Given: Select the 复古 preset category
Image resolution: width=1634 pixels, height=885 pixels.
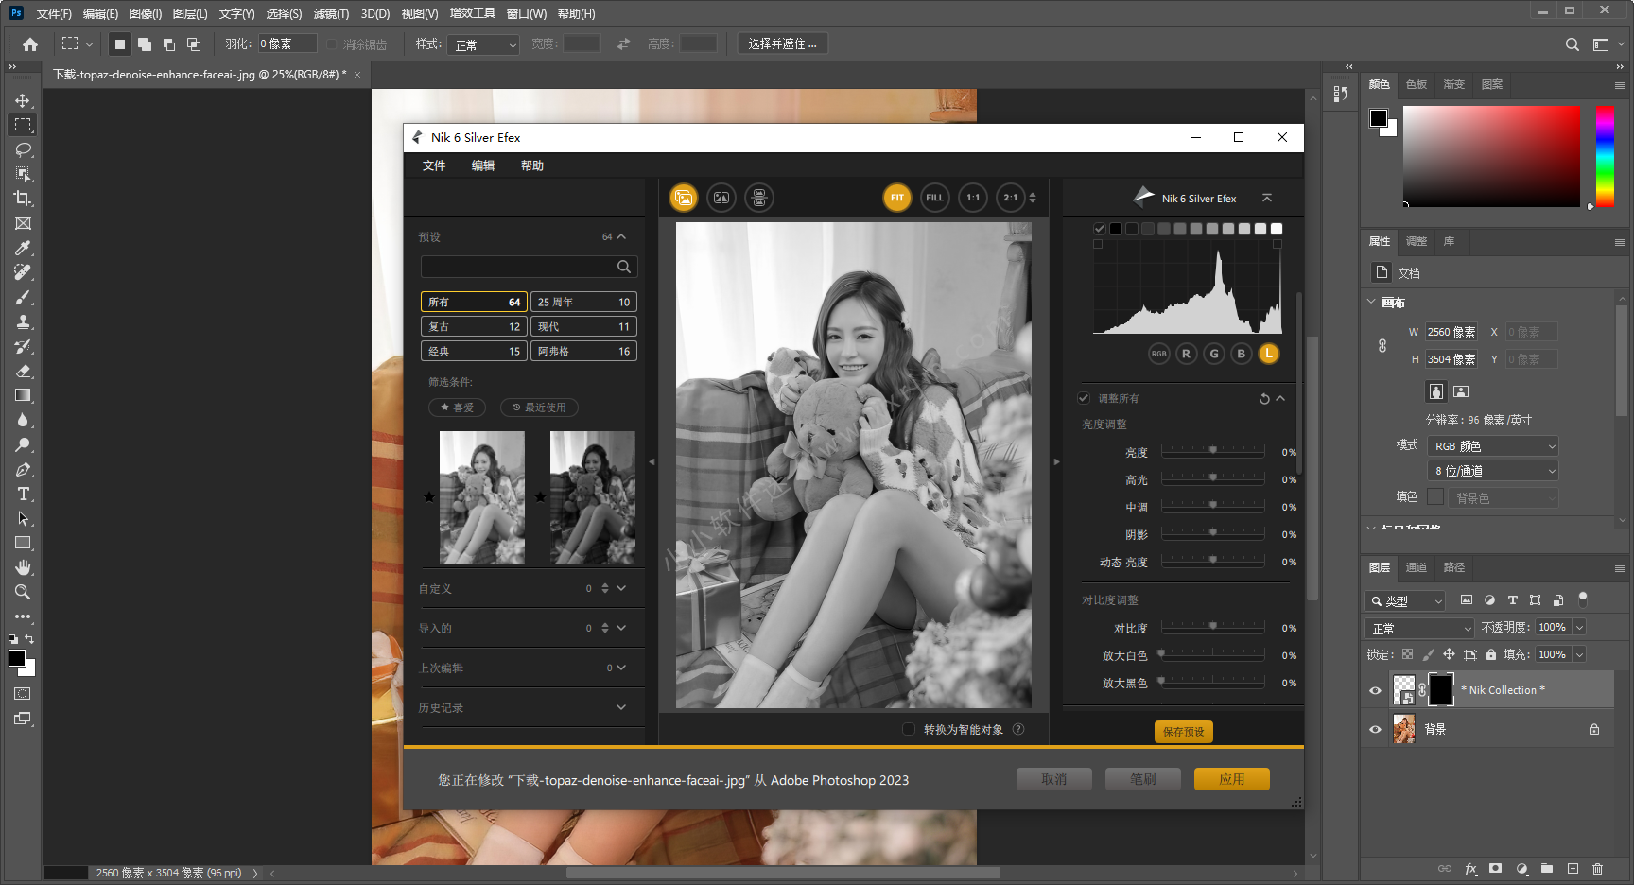Looking at the screenshot, I should pyautogui.click(x=474, y=326).
